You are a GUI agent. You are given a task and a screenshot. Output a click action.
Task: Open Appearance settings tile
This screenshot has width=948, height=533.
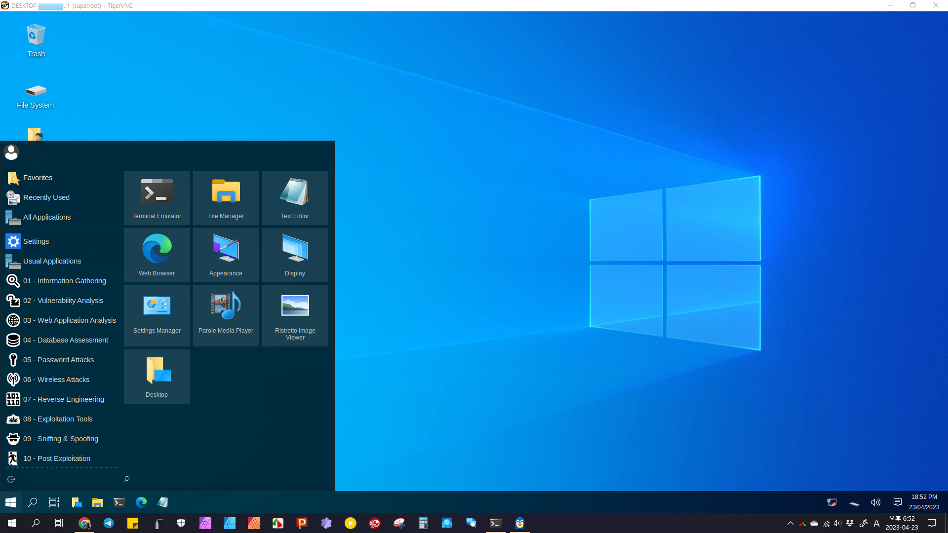point(226,255)
